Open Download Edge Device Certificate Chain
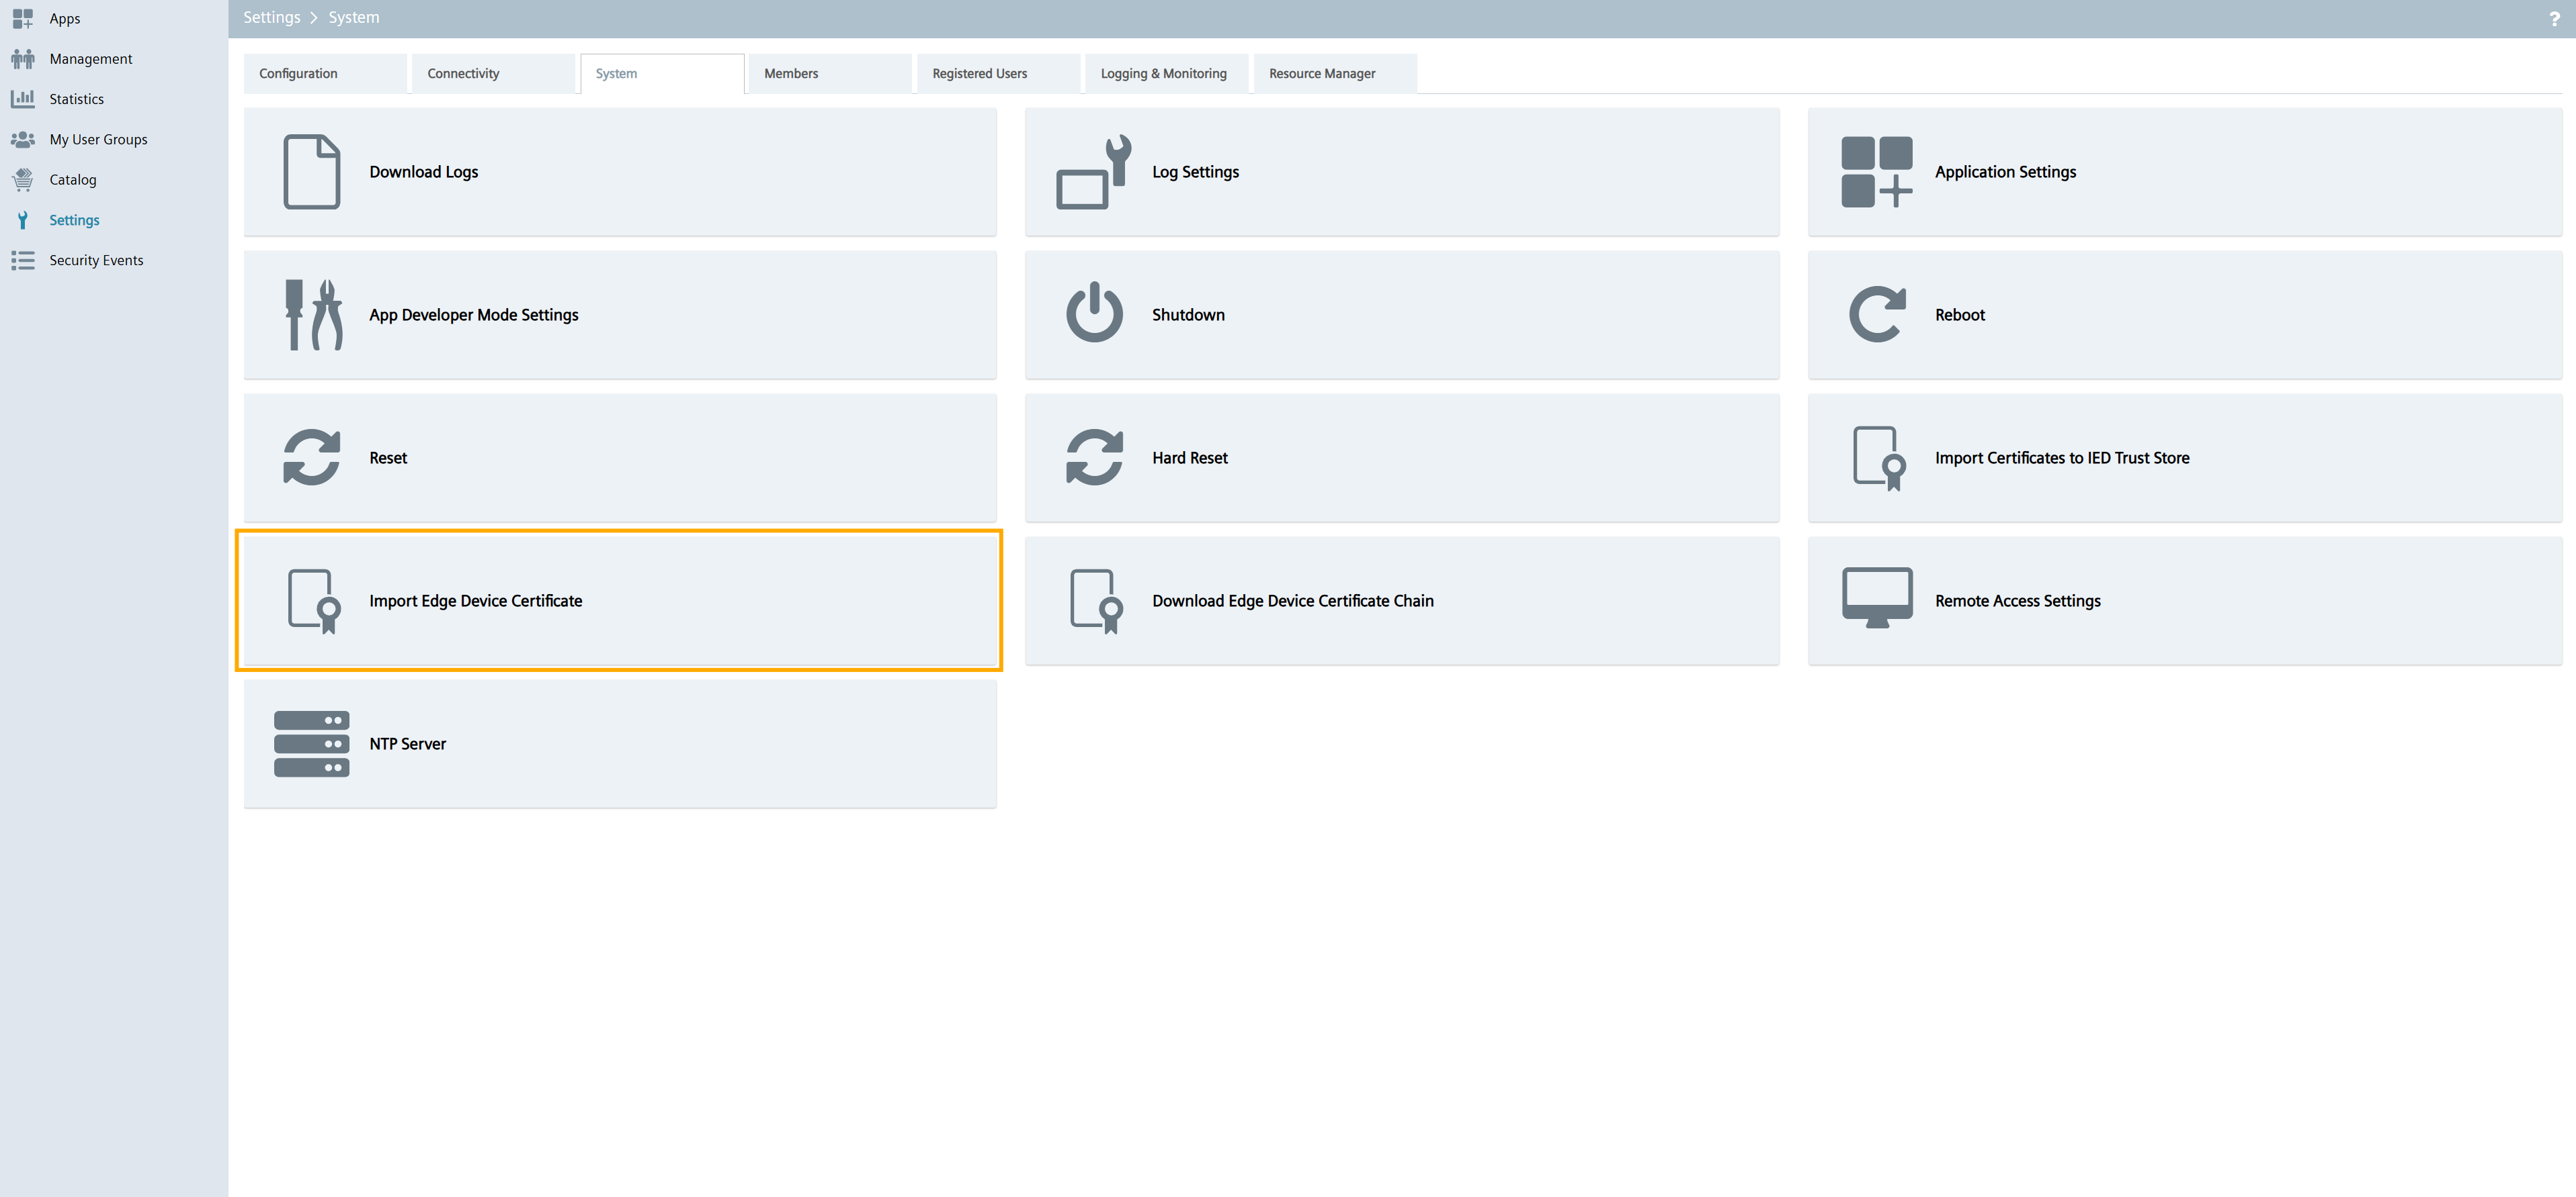Viewport: 2576px width, 1197px height. pyautogui.click(x=1292, y=600)
